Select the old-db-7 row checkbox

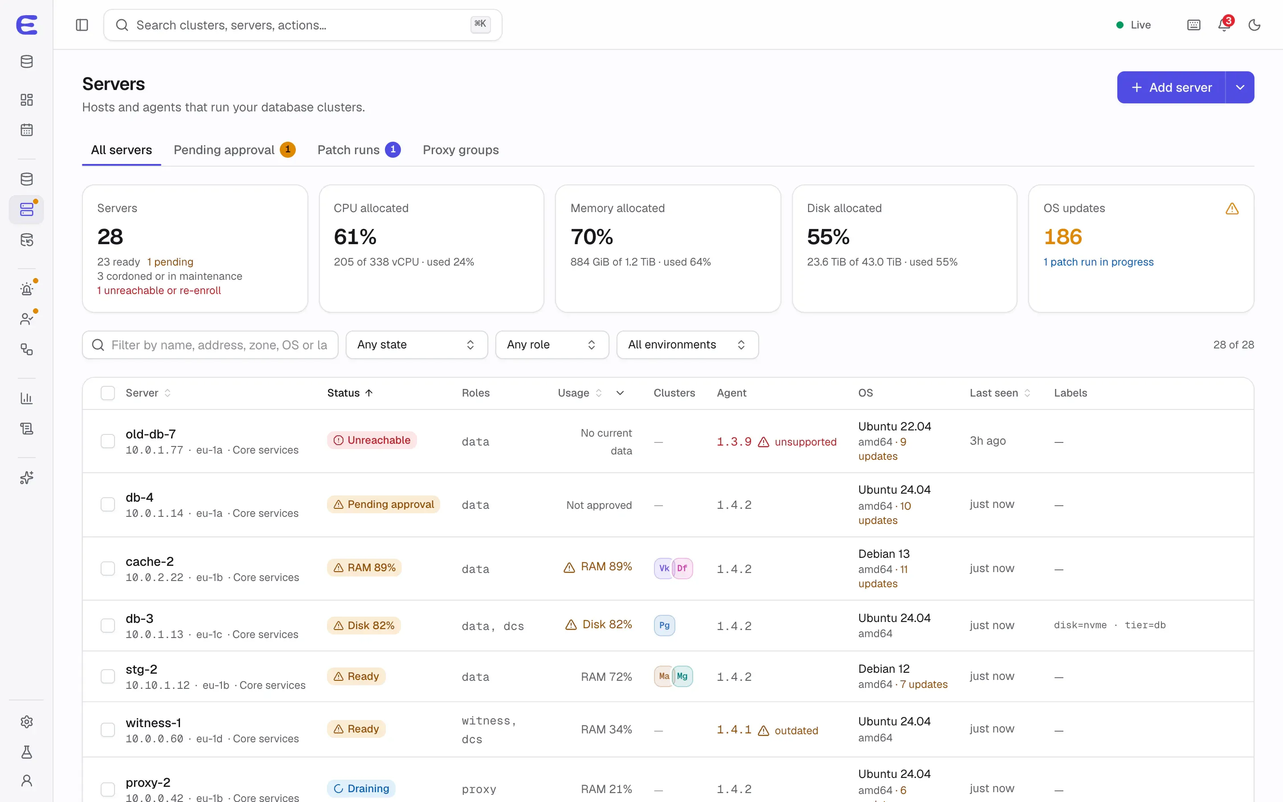pyautogui.click(x=108, y=441)
